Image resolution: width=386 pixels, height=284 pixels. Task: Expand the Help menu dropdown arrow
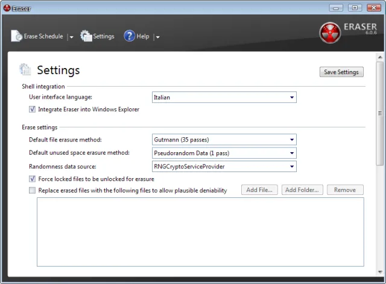pyautogui.click(x=158, y=37)
